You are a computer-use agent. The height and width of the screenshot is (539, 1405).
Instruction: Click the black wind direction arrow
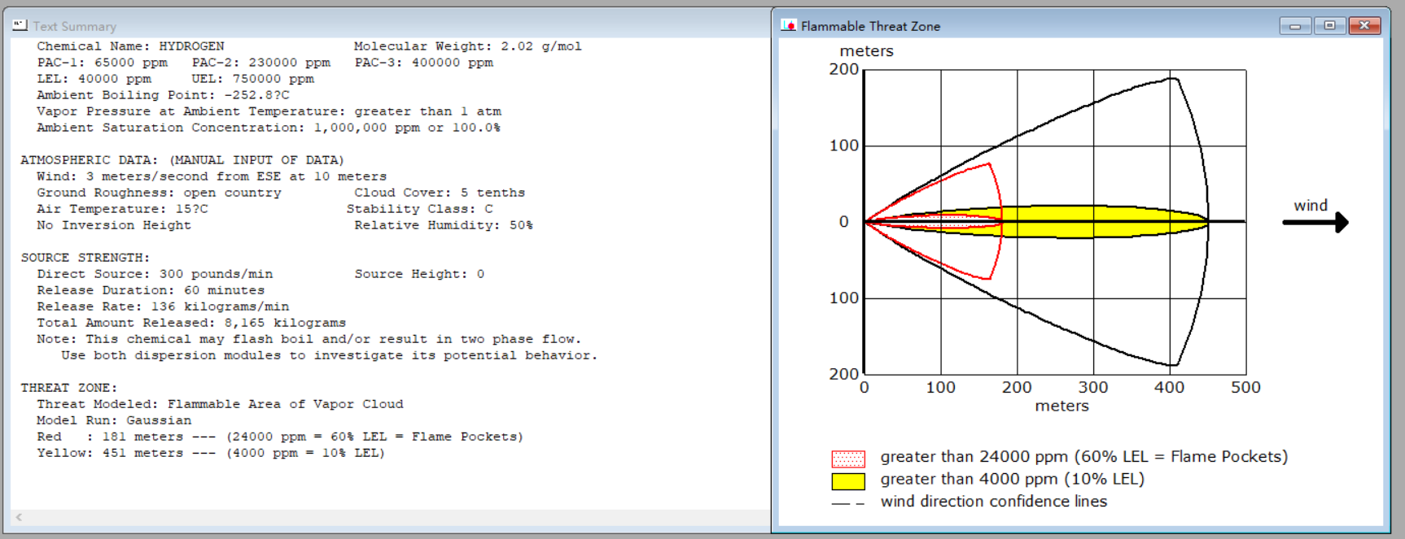tap(1316, 222)
